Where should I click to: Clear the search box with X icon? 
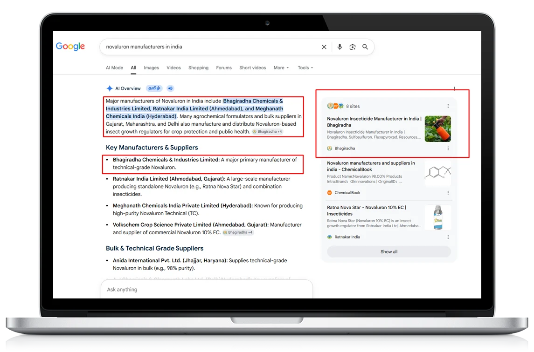[x=324, y=47]
